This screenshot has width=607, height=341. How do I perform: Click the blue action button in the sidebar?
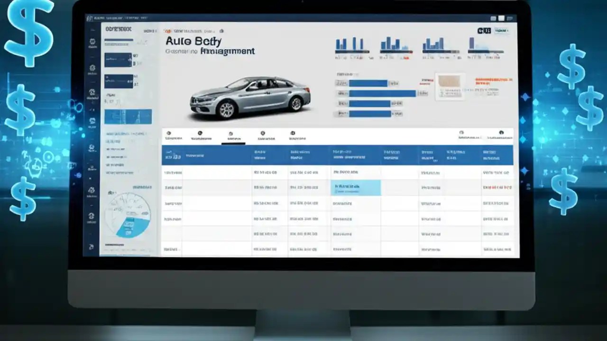coord(127,116)
